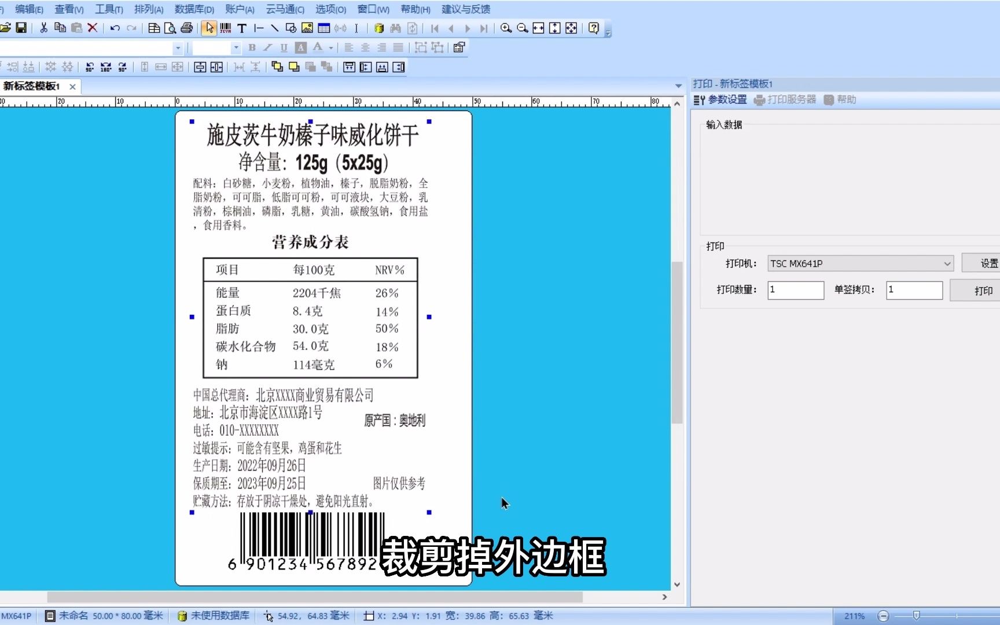Align object to top of label
The width and height of the screenshot is (1000, 625).
coord(349,67)
